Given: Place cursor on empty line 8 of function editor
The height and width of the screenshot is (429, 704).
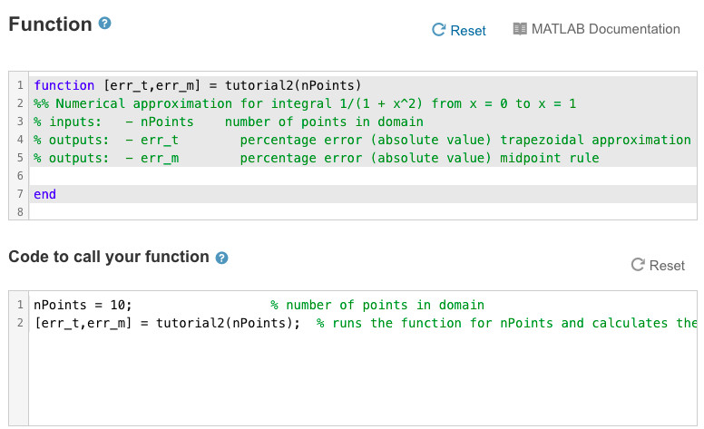Looking at the screenshot, I should pos(363,212).
